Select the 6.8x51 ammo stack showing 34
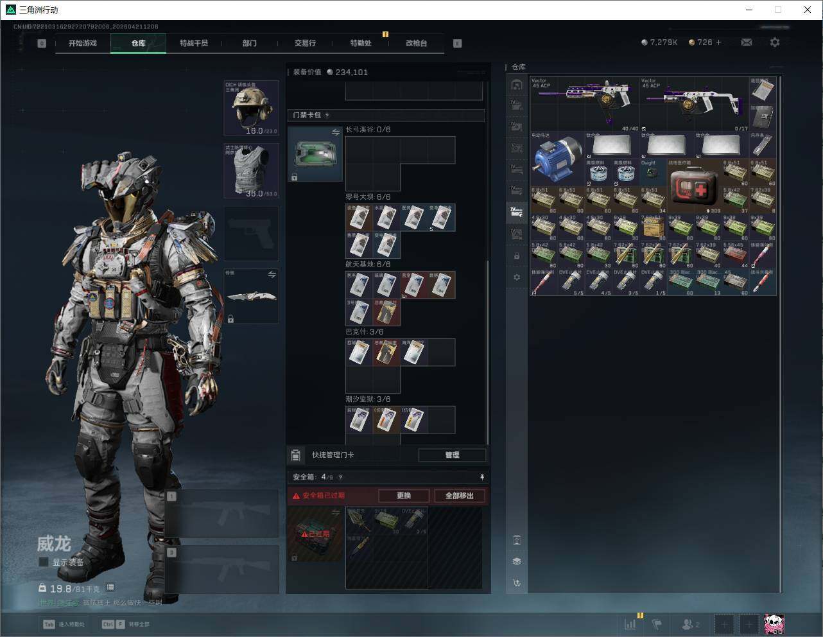 [653, 200]
